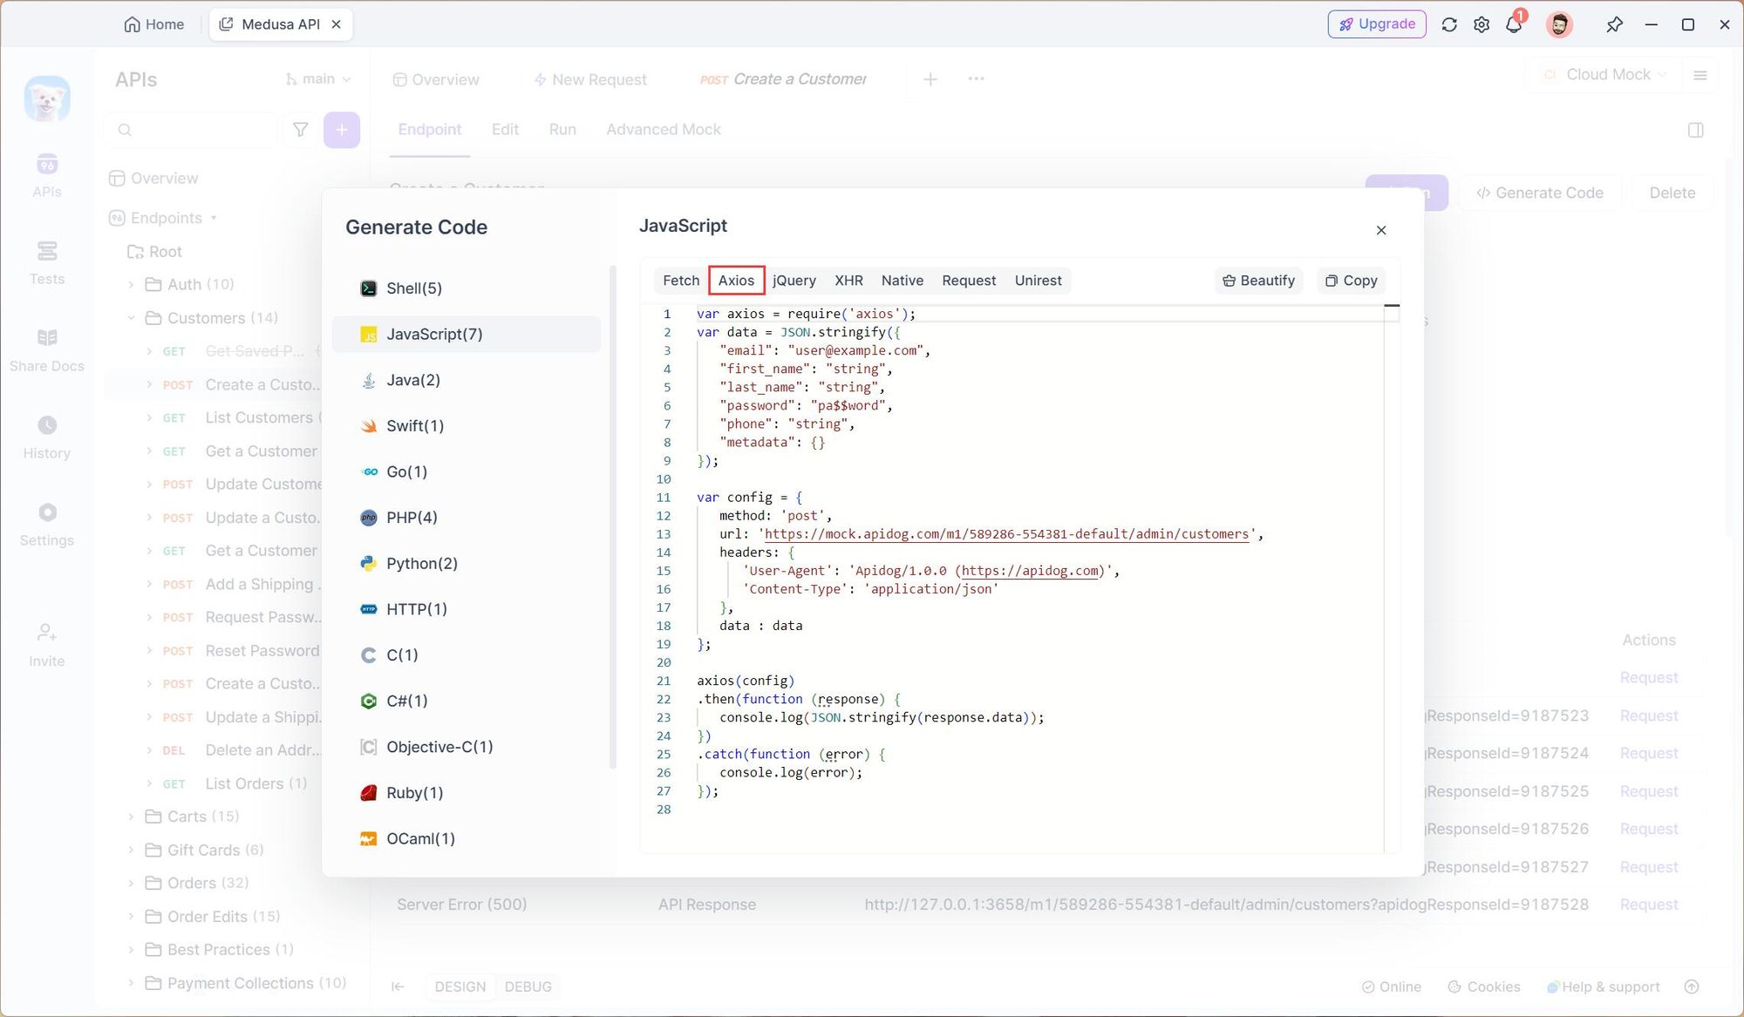Open Share Docs in the sidebar
Screen dimensions: 1744x1017
[x=47, y=349]
